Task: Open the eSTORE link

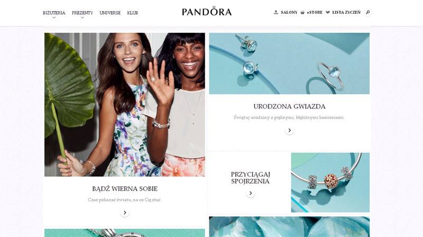Action: click(x=315, y=12)
